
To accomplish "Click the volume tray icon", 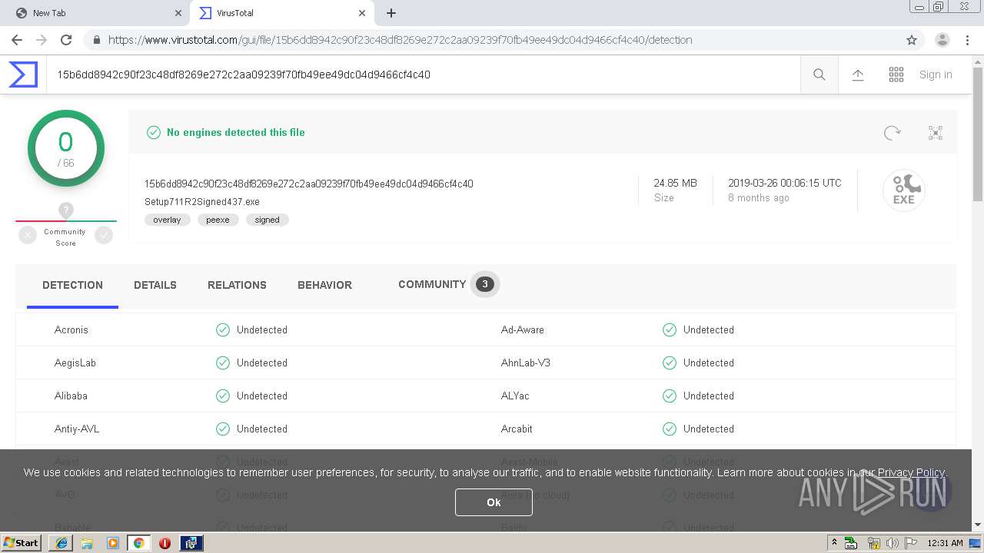I will pyautogui.click(x=893, y=543).
